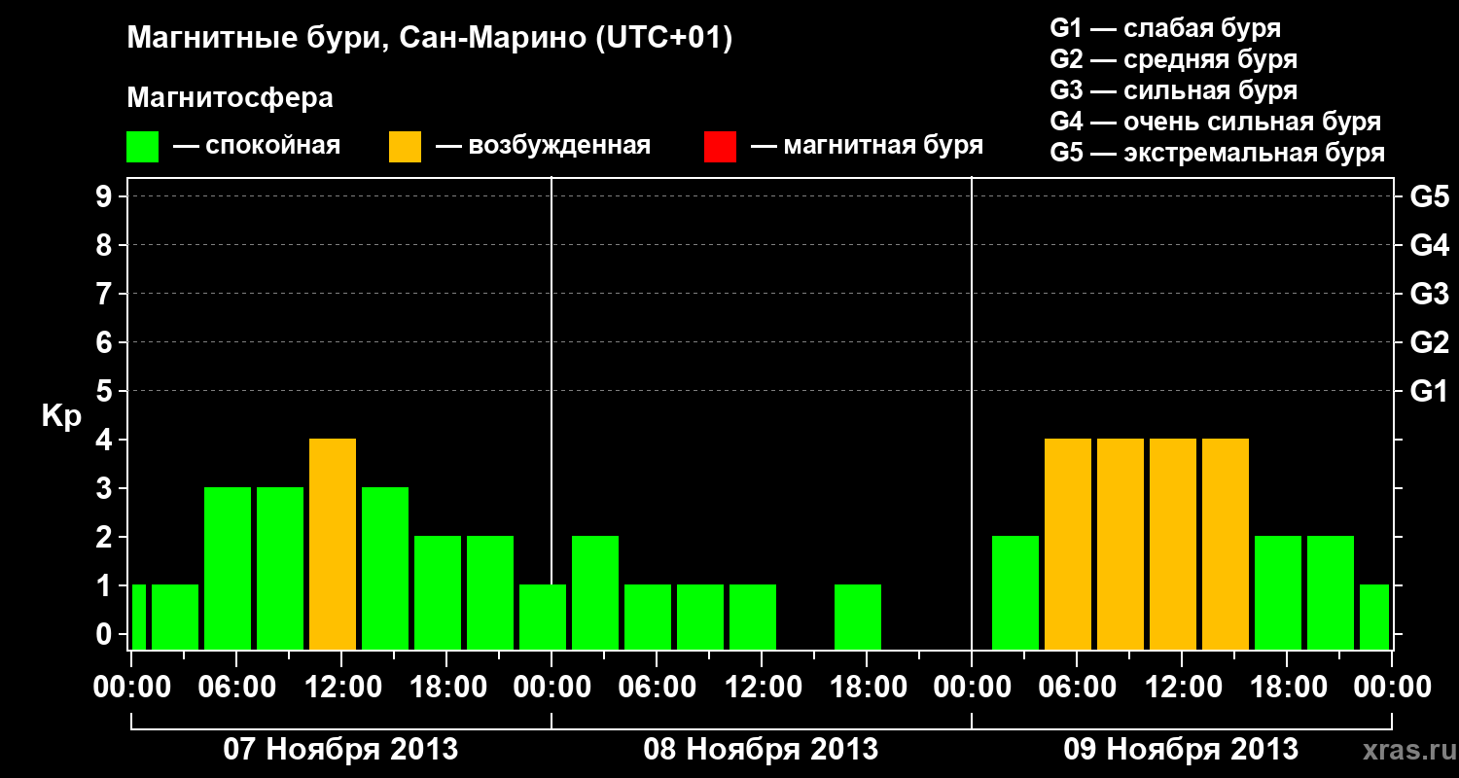Click 'G4 — очень сильная буря' legend line

[x=1215, y=122]
